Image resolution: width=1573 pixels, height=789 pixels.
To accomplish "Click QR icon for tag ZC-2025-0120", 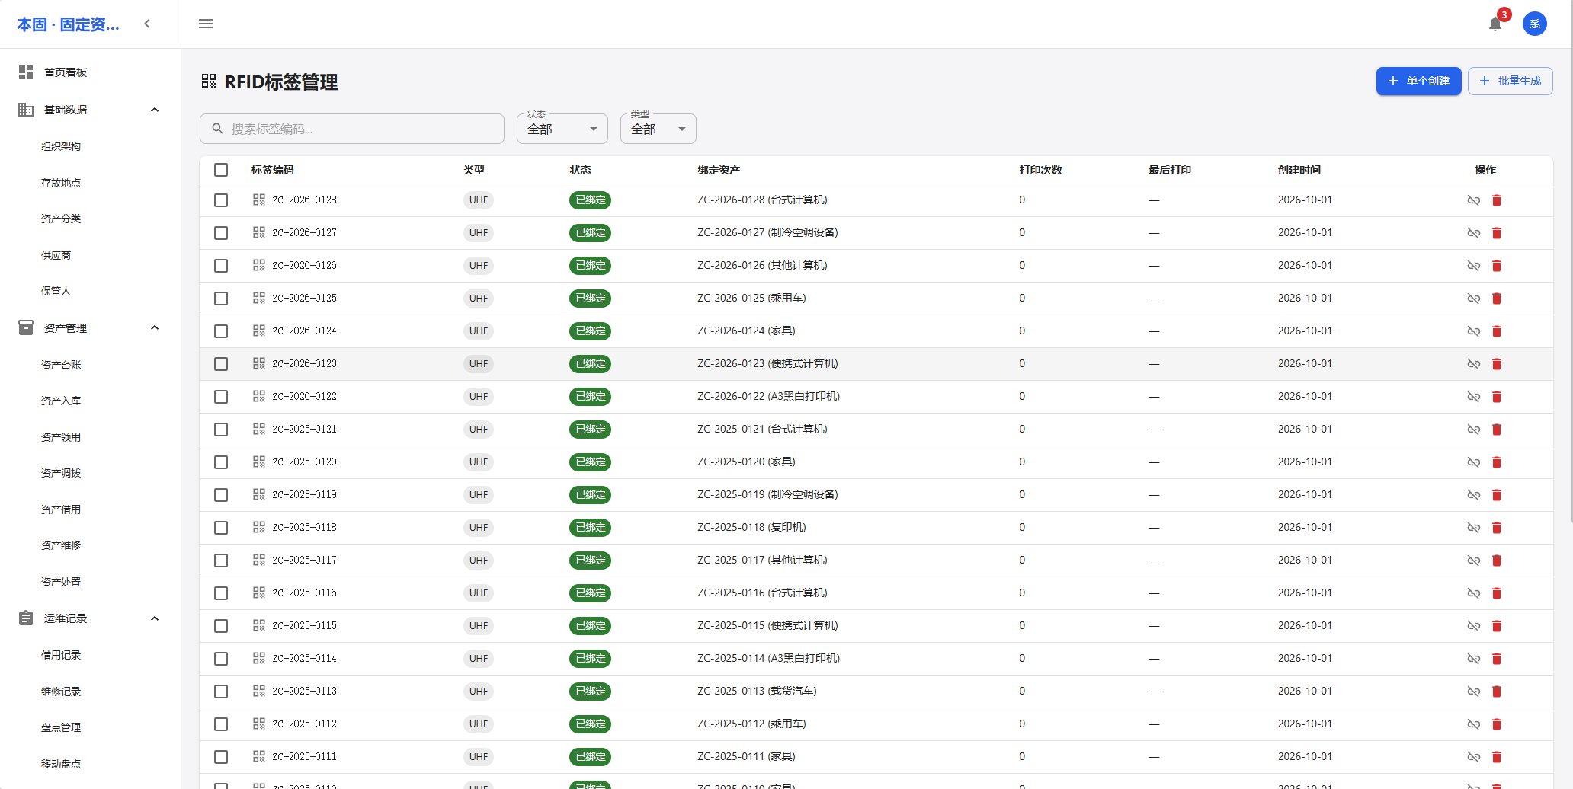I will (x=259, y=462).
